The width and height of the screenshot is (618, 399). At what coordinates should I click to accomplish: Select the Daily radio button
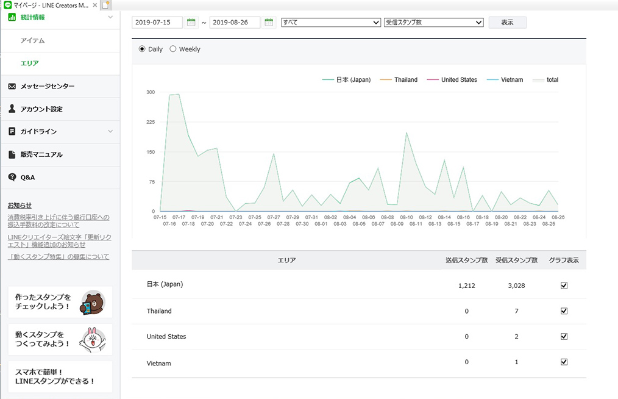click(x=142, y=49)
